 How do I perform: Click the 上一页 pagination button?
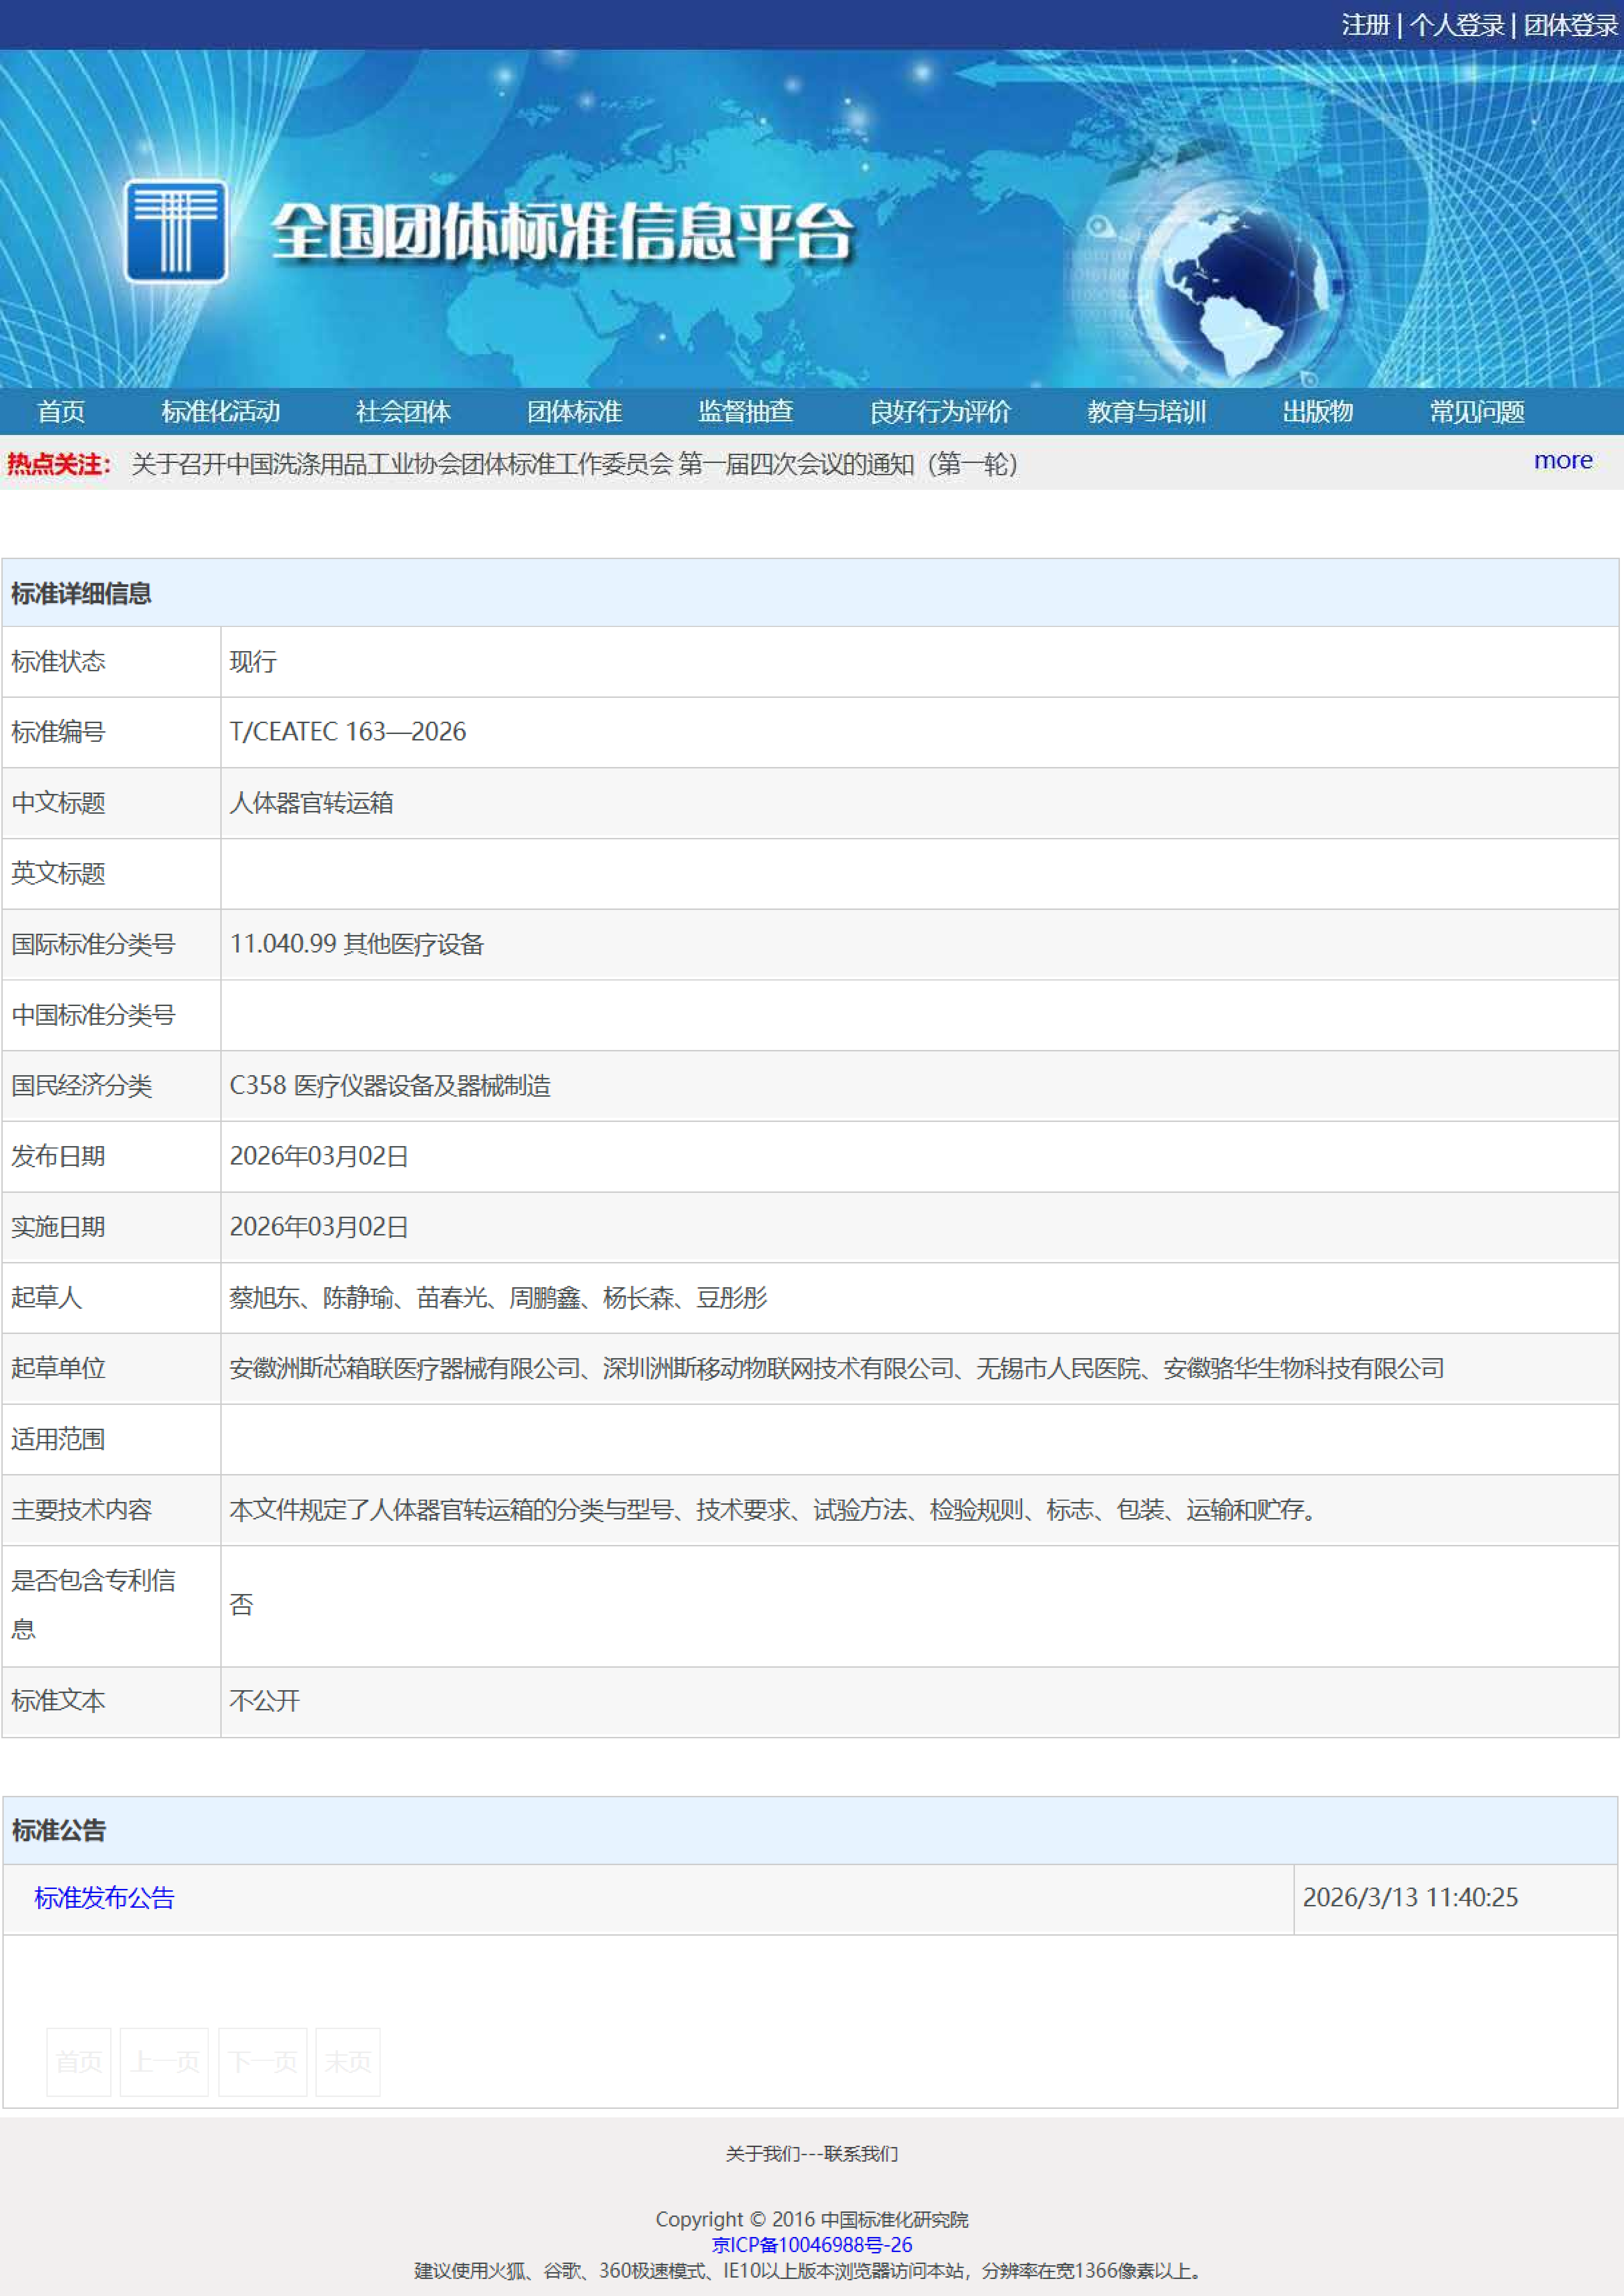tap(164, 2062)
